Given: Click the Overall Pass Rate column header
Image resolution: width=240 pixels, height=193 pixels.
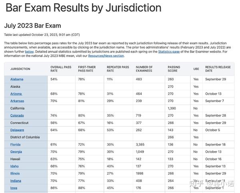Looking at the screenshot, I should coord(61,69).
